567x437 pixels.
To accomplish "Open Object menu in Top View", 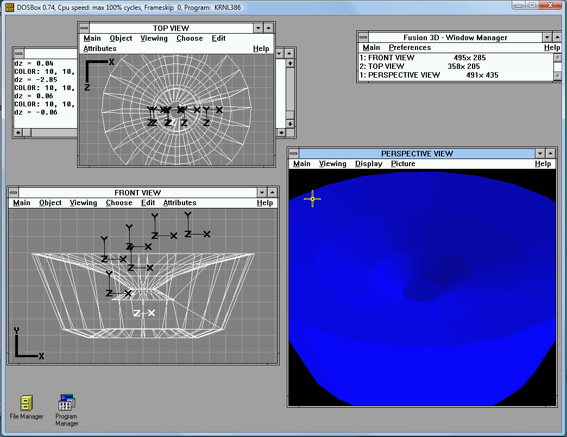I will pyautogui.click(x=121, y=38).
